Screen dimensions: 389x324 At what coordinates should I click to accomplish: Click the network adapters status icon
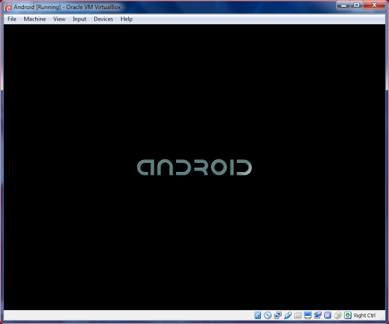click(x=278, y=315)
